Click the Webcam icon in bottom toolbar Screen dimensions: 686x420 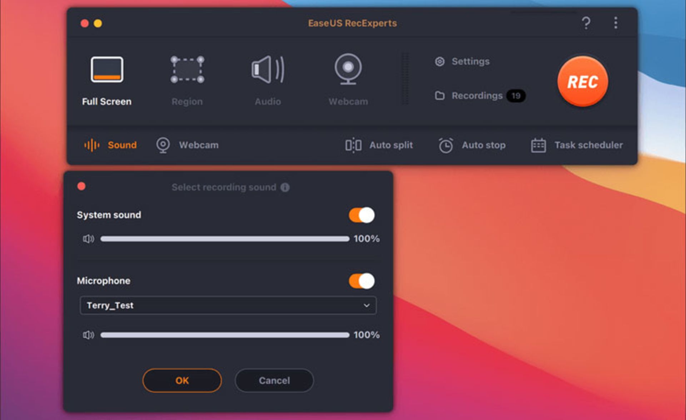click(x=163, y=145)
